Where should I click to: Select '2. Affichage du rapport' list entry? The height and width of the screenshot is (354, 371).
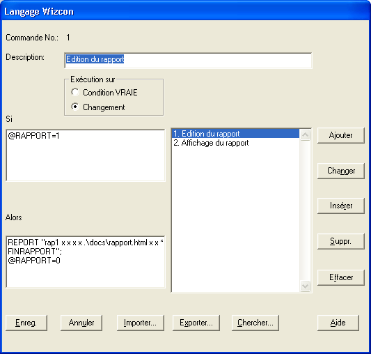[x=236, y=143]
